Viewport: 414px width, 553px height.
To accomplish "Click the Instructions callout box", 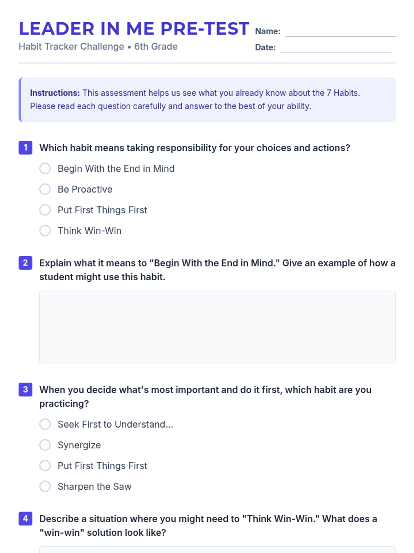I will click(x=207, y=100).
